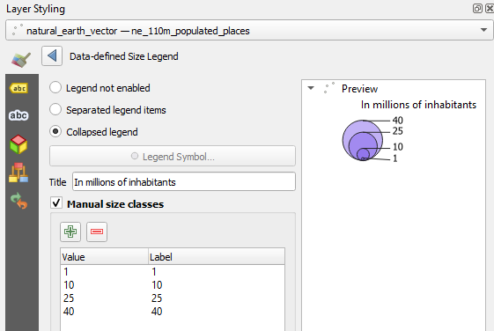Add a size class with green plus
Image resolution: width=494 pixels, height=331 pixels.
coord(70,232)
